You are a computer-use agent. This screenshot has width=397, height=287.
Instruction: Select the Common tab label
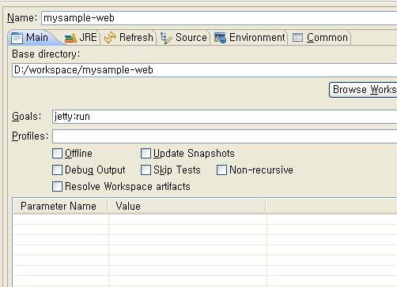pyautogui.click(x=327, y=38)
